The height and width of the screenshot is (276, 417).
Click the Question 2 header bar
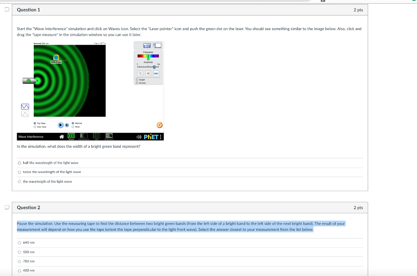(191, 208)
